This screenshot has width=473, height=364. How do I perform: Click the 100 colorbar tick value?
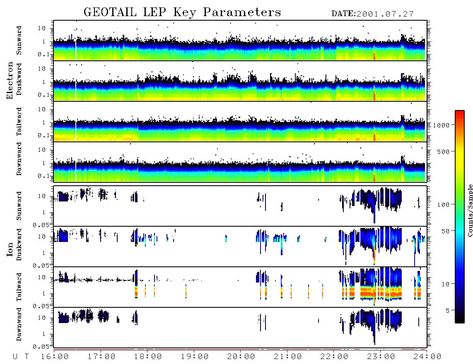click(x=444, y=205)
